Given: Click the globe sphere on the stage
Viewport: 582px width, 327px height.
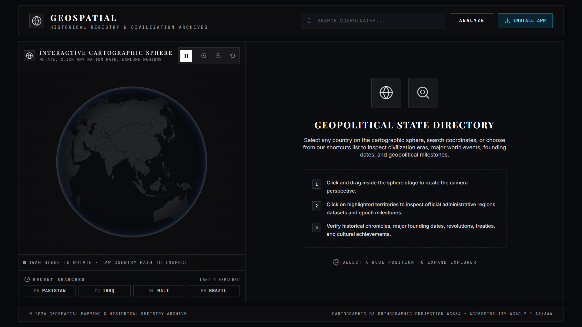Looking at the screenshot, I should tap(132, 162).
